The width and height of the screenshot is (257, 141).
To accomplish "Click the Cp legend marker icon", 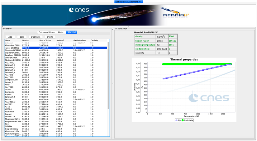I will click(x=177, y=120).
